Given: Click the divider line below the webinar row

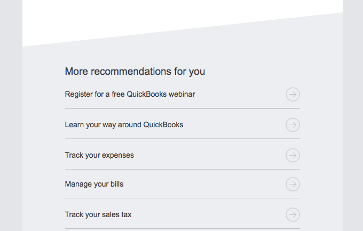Looking at the screenshot, I should pos(183,108).
